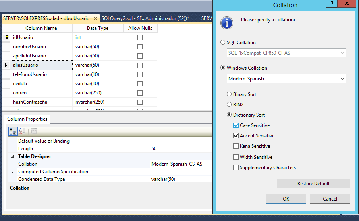Viewport: 359px width, 221px height.
Task: Close the dbo.Usuario designer tab
Action: click(95, 18)
